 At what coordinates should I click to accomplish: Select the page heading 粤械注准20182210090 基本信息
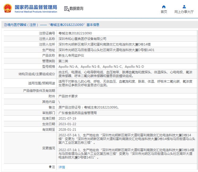click(74, 25)
